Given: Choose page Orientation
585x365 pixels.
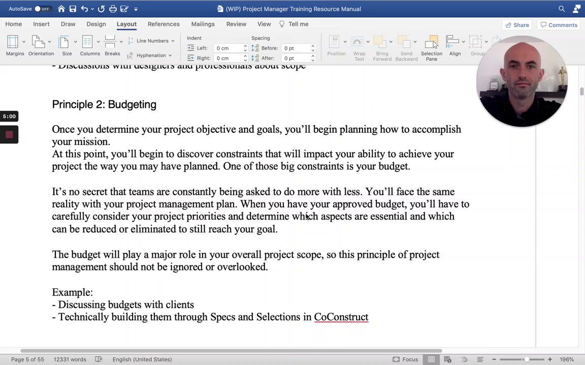Looking at the screenshot, I should click(x=41, y=46).
